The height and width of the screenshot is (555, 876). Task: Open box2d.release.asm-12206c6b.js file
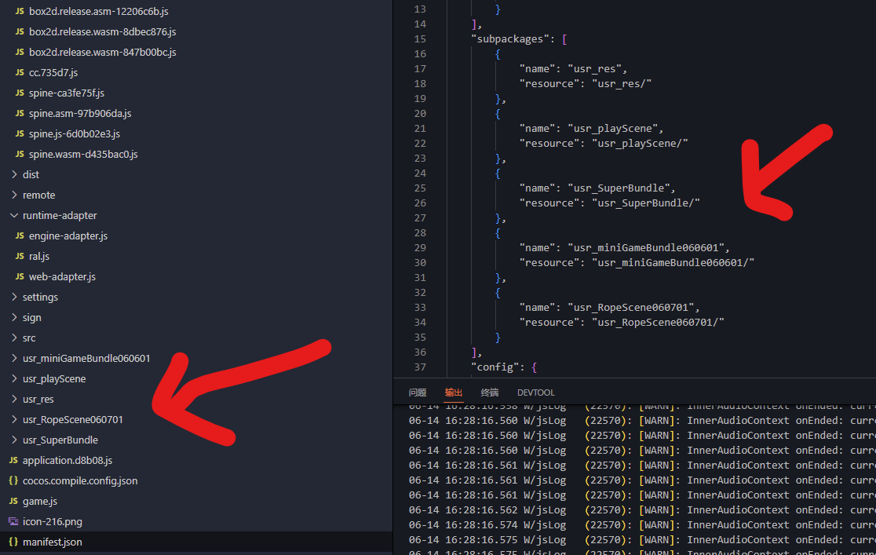98,11
